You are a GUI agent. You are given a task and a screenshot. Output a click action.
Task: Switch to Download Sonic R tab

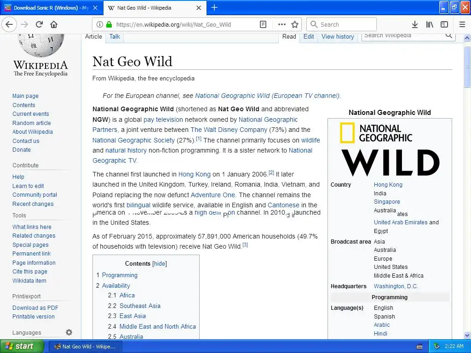[x=51, y=8]
